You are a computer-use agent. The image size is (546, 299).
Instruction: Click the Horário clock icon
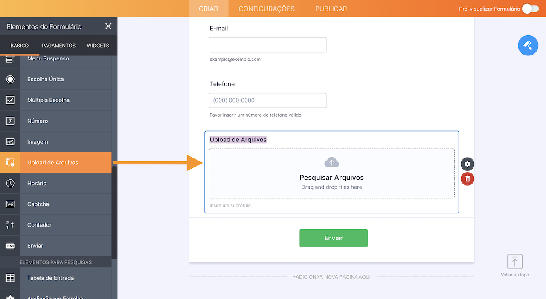point(10,184)
